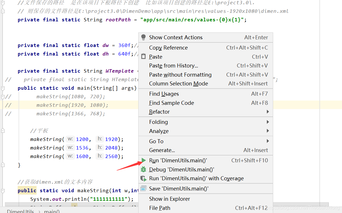Select Find Sample Code entry
The height and width of the screenshot is (213, 342).
pyautogui.click(x=206, y=103)
